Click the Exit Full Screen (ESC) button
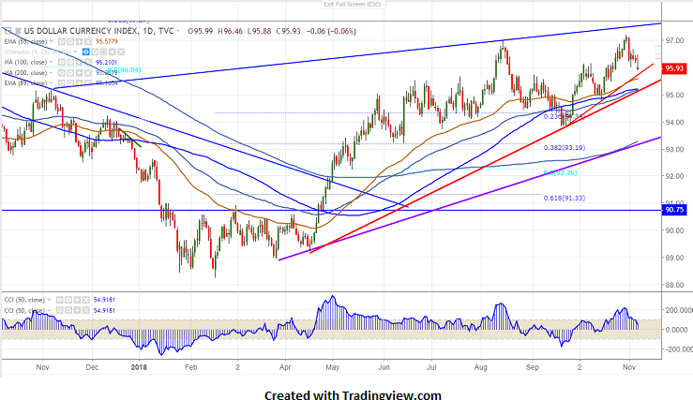Screen dimensions: 693x400 click(x=352, y=5)
